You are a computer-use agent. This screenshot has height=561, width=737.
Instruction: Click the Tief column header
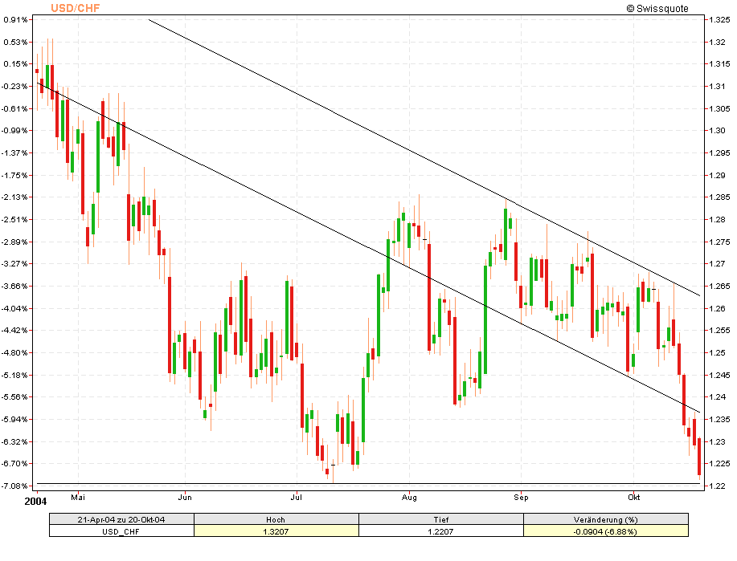[441, 520]
